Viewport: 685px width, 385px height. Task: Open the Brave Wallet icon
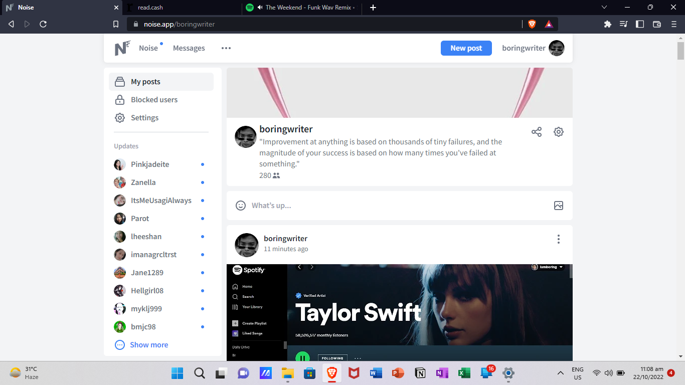[657, 24]
